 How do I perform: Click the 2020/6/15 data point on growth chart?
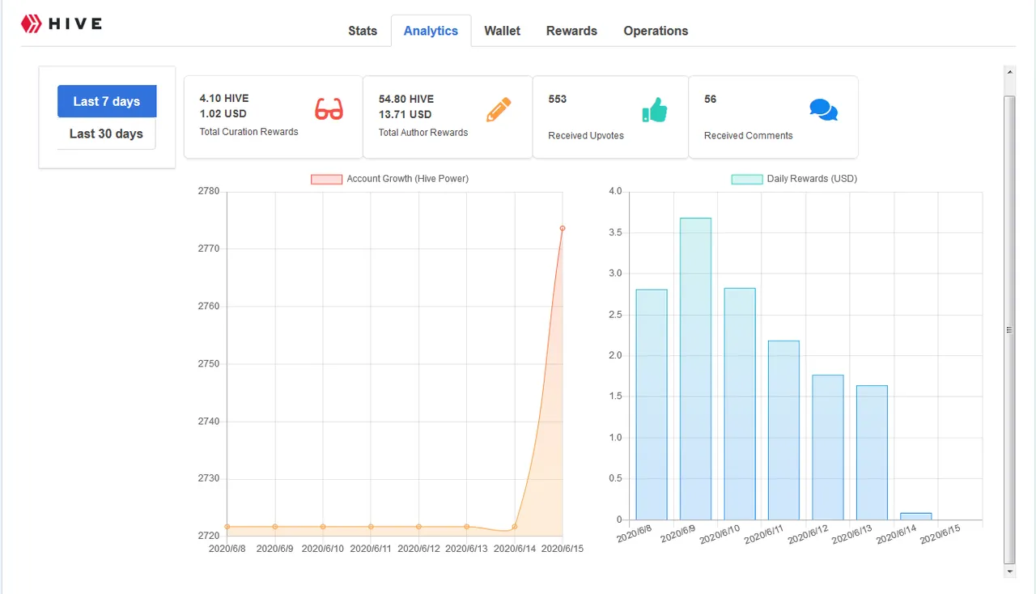coord(563,228)
